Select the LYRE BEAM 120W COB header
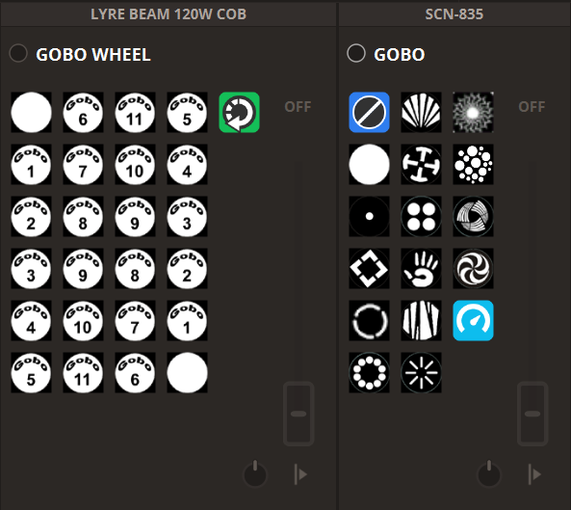Image resolution: width=571 pixels, height=510 pixels. click(169, 14)
